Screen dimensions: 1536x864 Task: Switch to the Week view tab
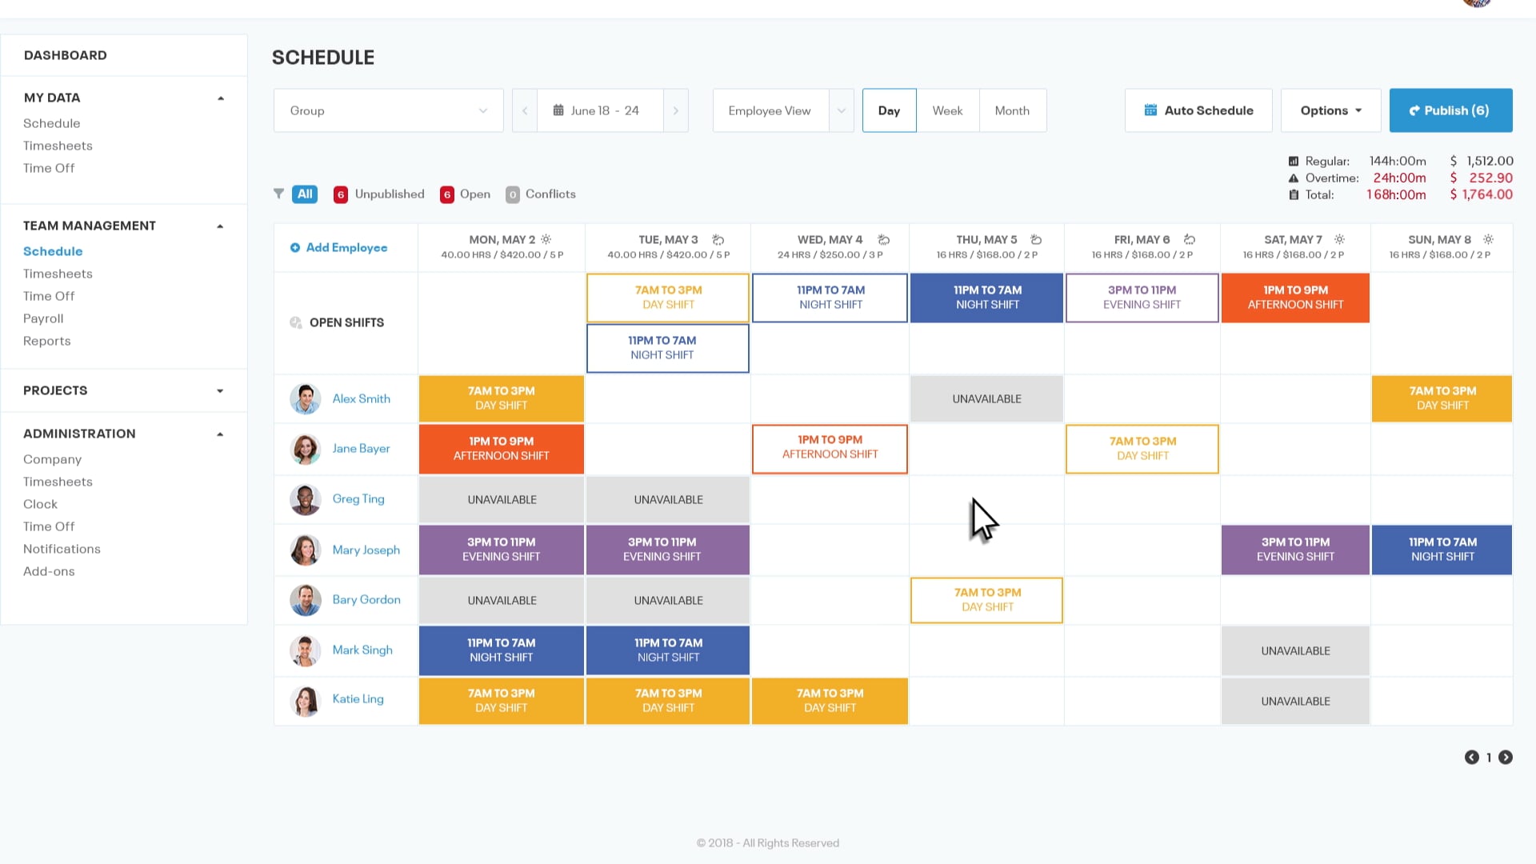pyautogui.click(x=947, y=110)
